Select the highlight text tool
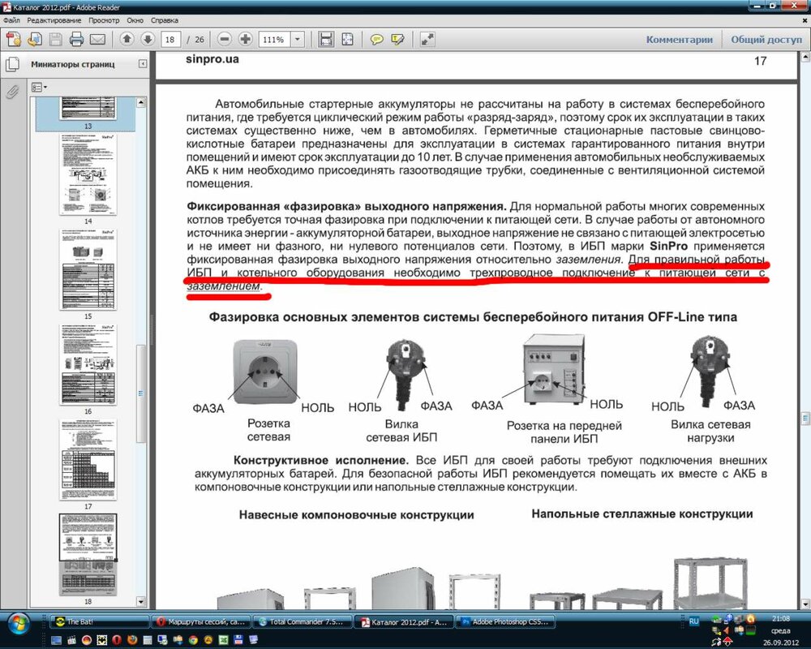 [397, 39]
